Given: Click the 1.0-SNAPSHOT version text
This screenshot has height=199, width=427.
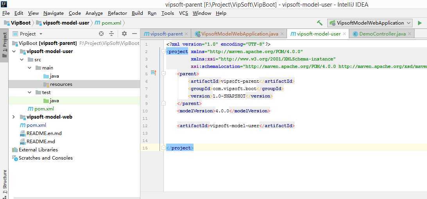Looking at the screenshot, I should click(229, 96).
